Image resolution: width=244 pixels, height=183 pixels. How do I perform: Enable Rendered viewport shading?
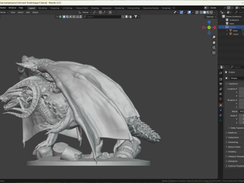[x=211, y=12]
